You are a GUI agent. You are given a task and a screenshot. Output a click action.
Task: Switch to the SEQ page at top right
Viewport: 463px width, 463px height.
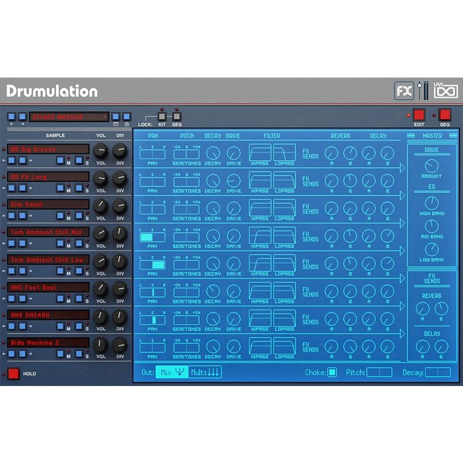pos(444,115)
